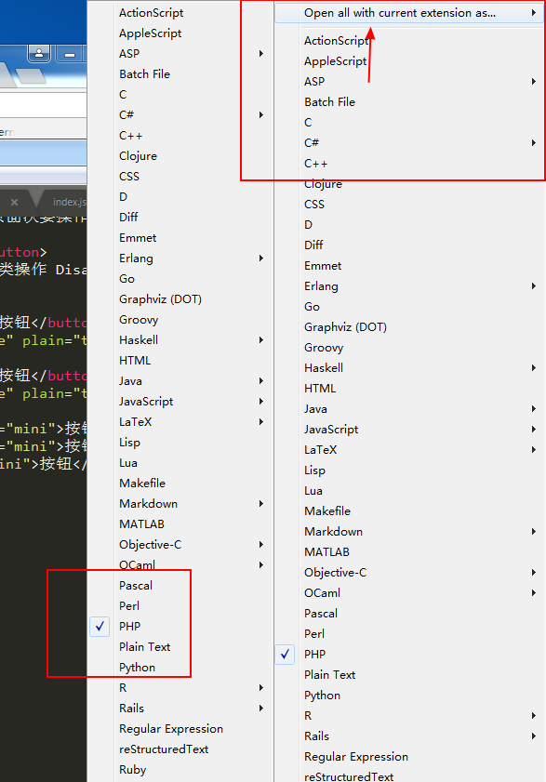Select reStructuredText in the left syntax menu
This screenshot has width=546, height=782.
point(164,749)
